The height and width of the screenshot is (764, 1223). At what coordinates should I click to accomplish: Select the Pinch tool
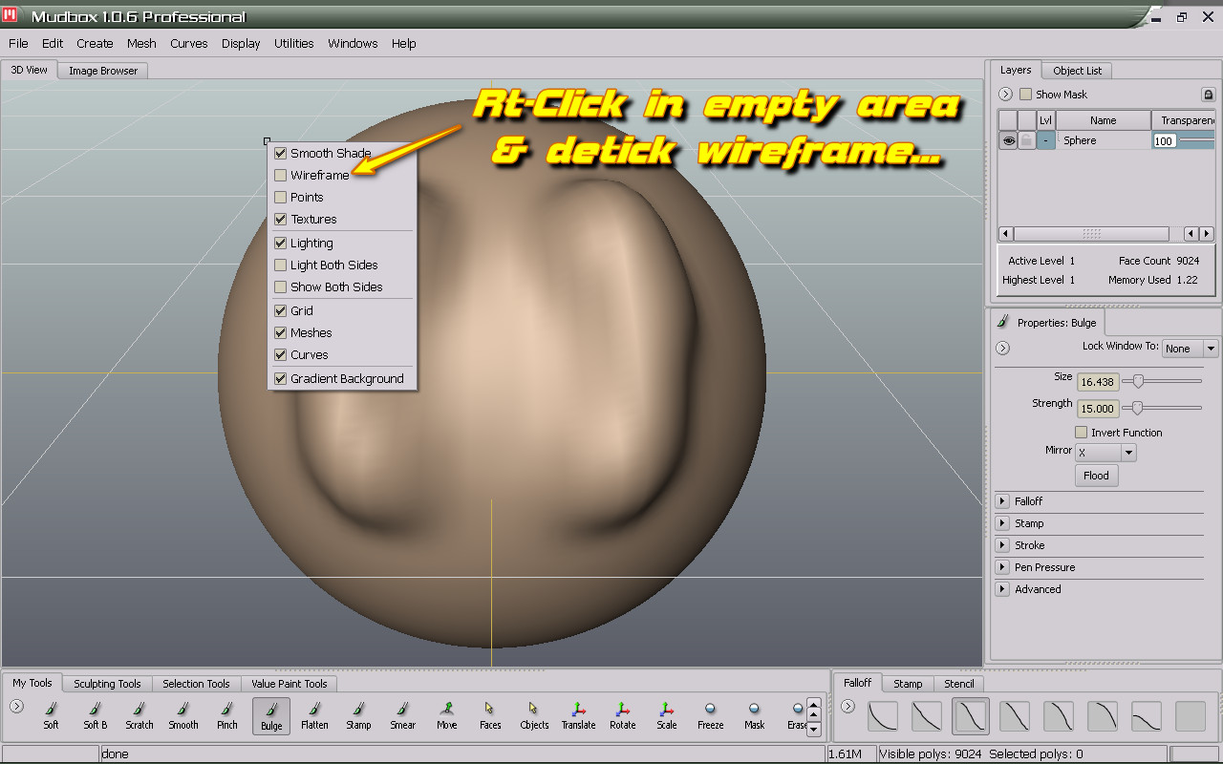pyautogui.click(x=227, y=715)
